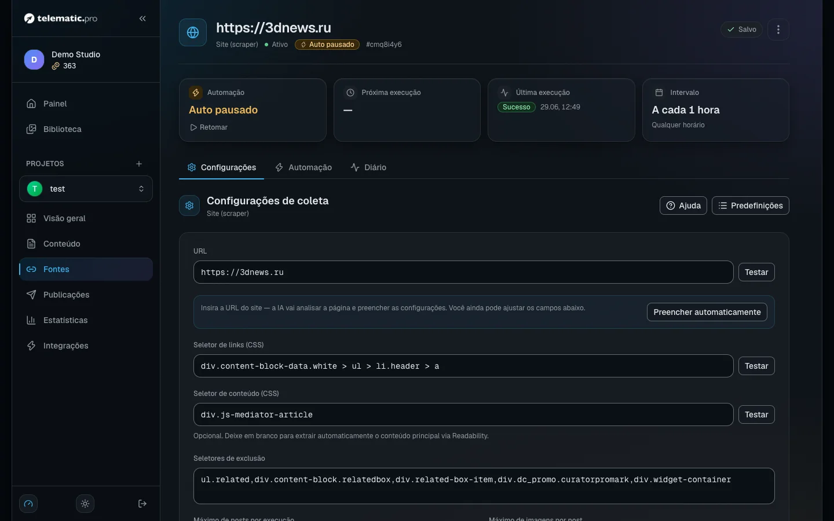Open the three-dot more options menu

pyautogui.click(x=778, y=30)
